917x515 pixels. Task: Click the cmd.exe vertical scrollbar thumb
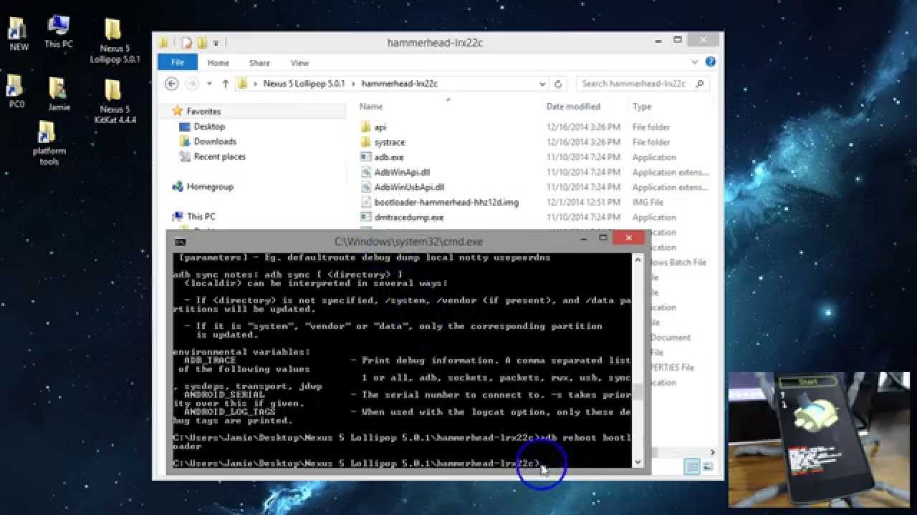click(638, 392)
